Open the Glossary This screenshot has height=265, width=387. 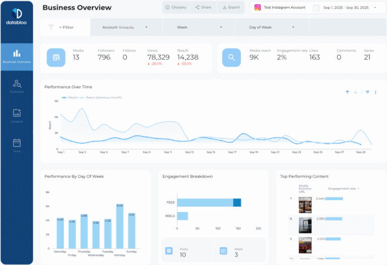coord(176,8)
